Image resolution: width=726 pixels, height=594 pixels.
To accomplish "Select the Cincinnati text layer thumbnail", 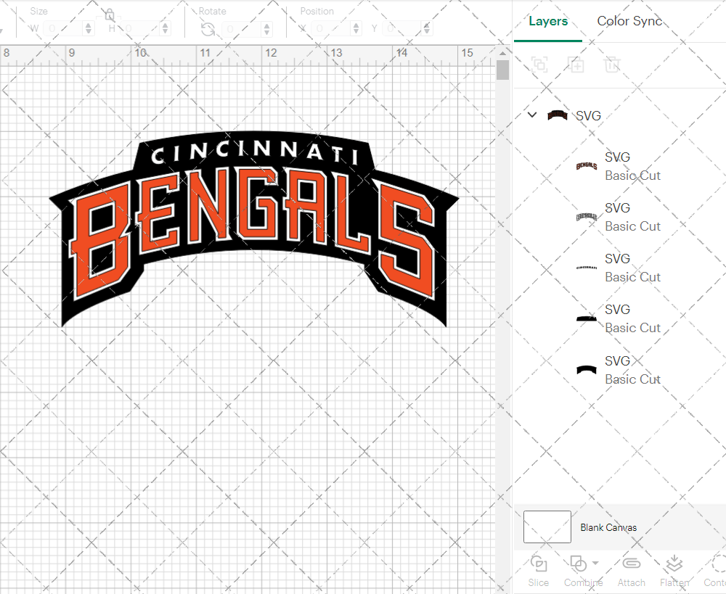I will [587, 268].
